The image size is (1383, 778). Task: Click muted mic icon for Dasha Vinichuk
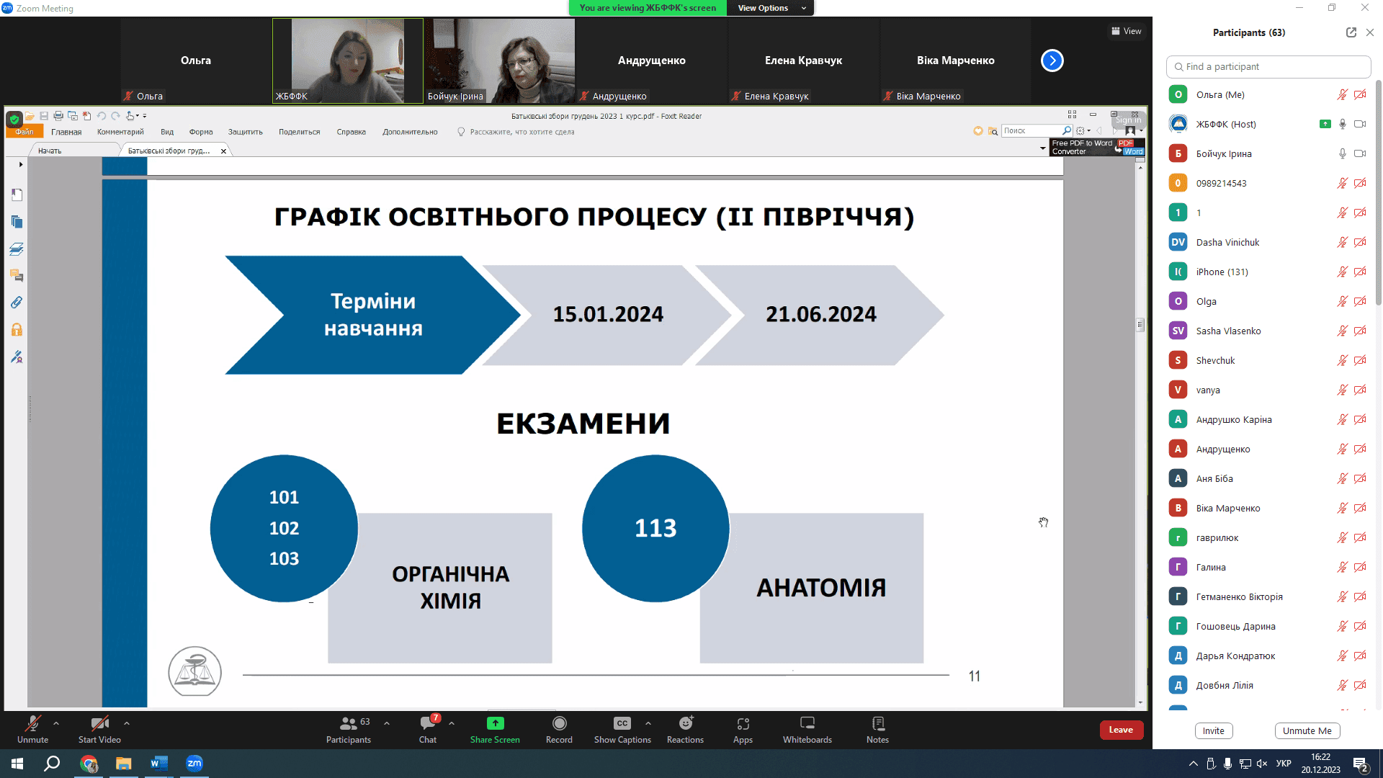tap(1343, 242)
